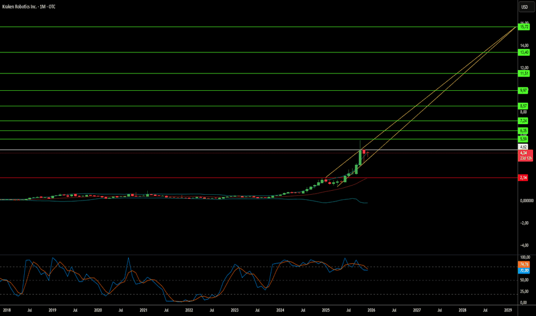The height and width of the screenshot is (316, 536).
Task: Select the white 4,62 price label
Action: click(x=523, y=147)
